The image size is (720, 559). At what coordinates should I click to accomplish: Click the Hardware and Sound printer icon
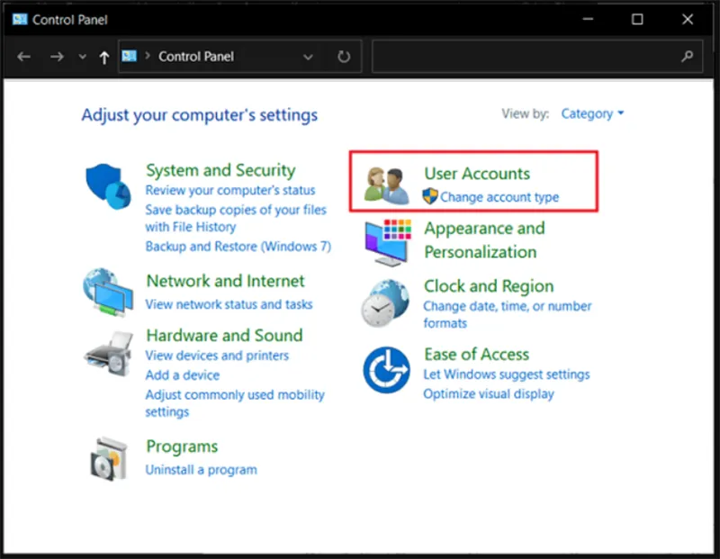pyautogui.click(x=109, y=353)
